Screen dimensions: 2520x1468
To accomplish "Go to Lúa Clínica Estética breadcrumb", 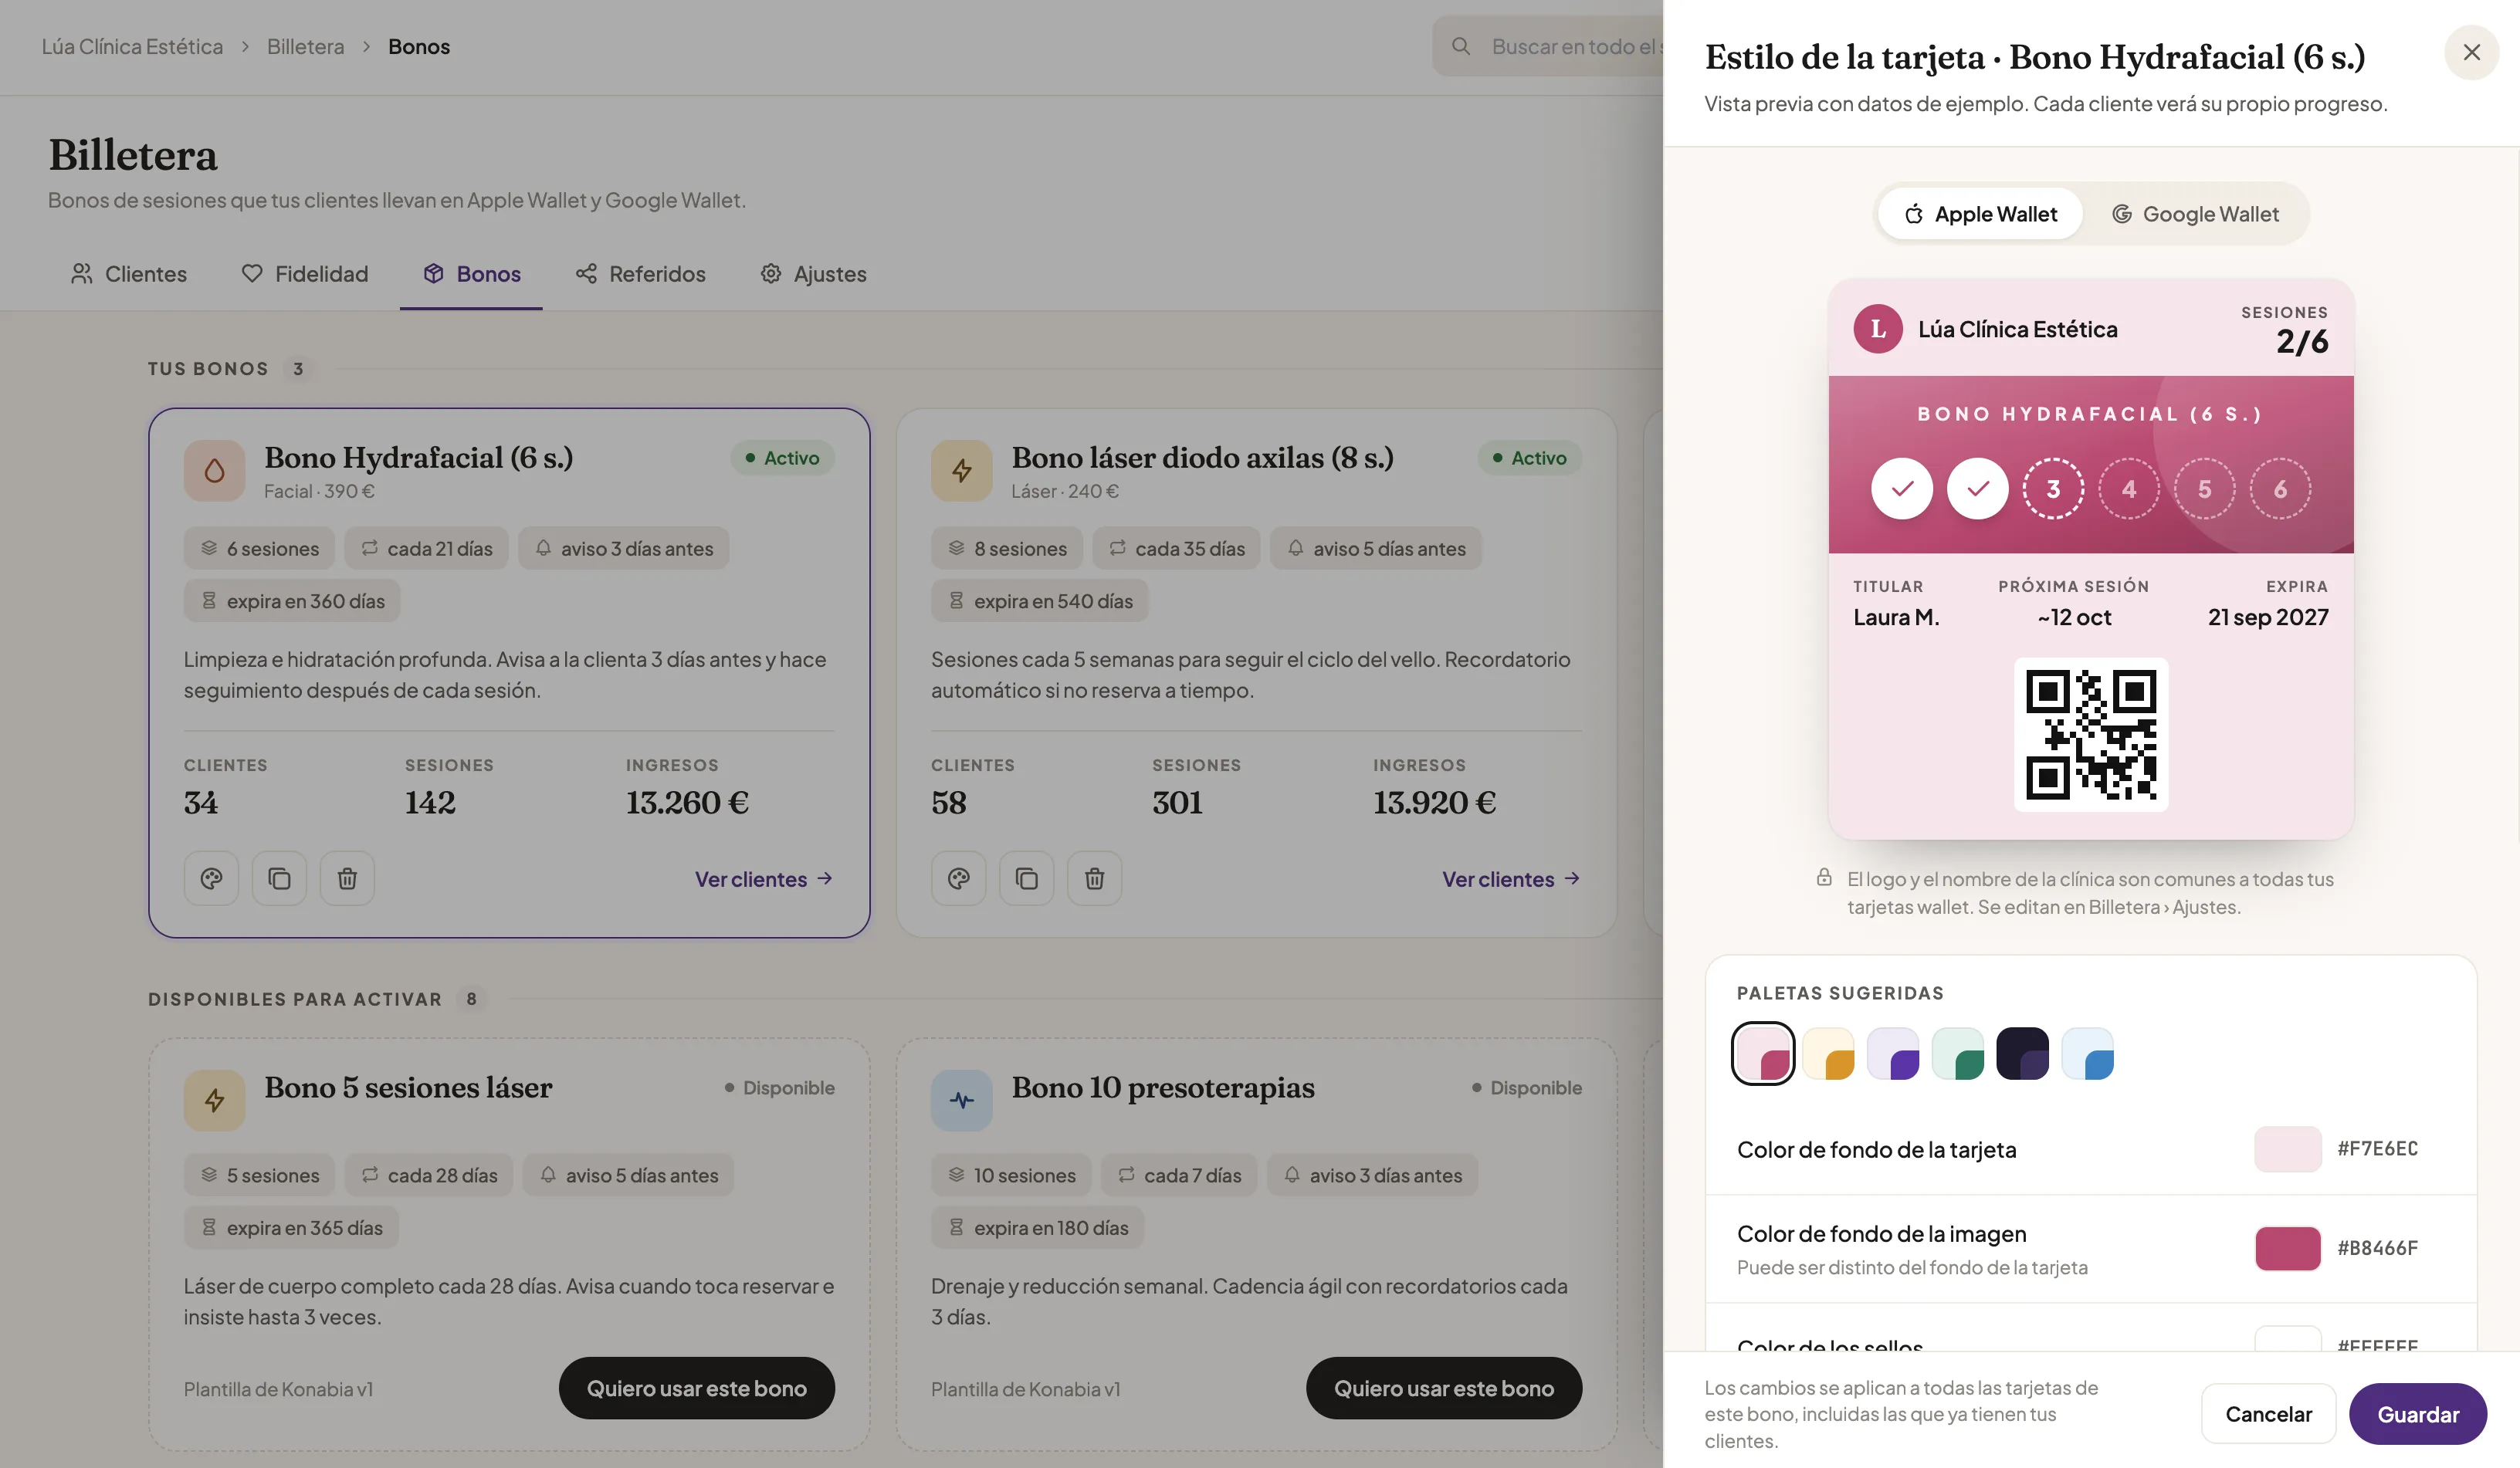I will pyautogui.click(x=132, y=46).
